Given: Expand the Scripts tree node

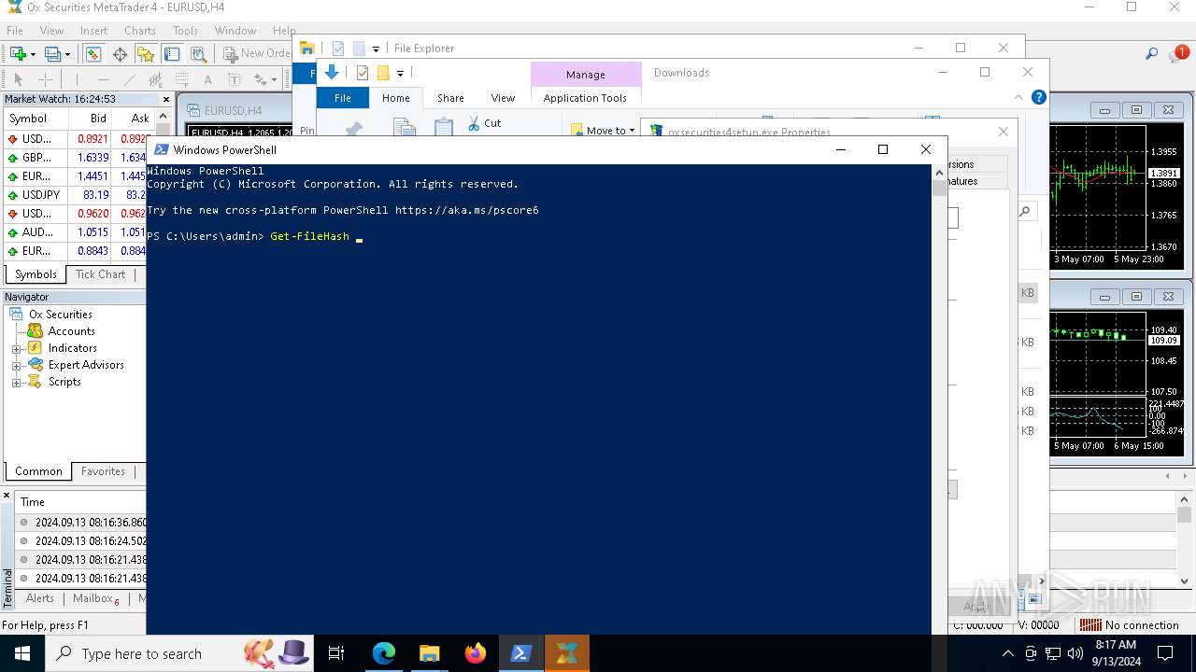Looking at the screenshot, I should click(x=16, y=383).
